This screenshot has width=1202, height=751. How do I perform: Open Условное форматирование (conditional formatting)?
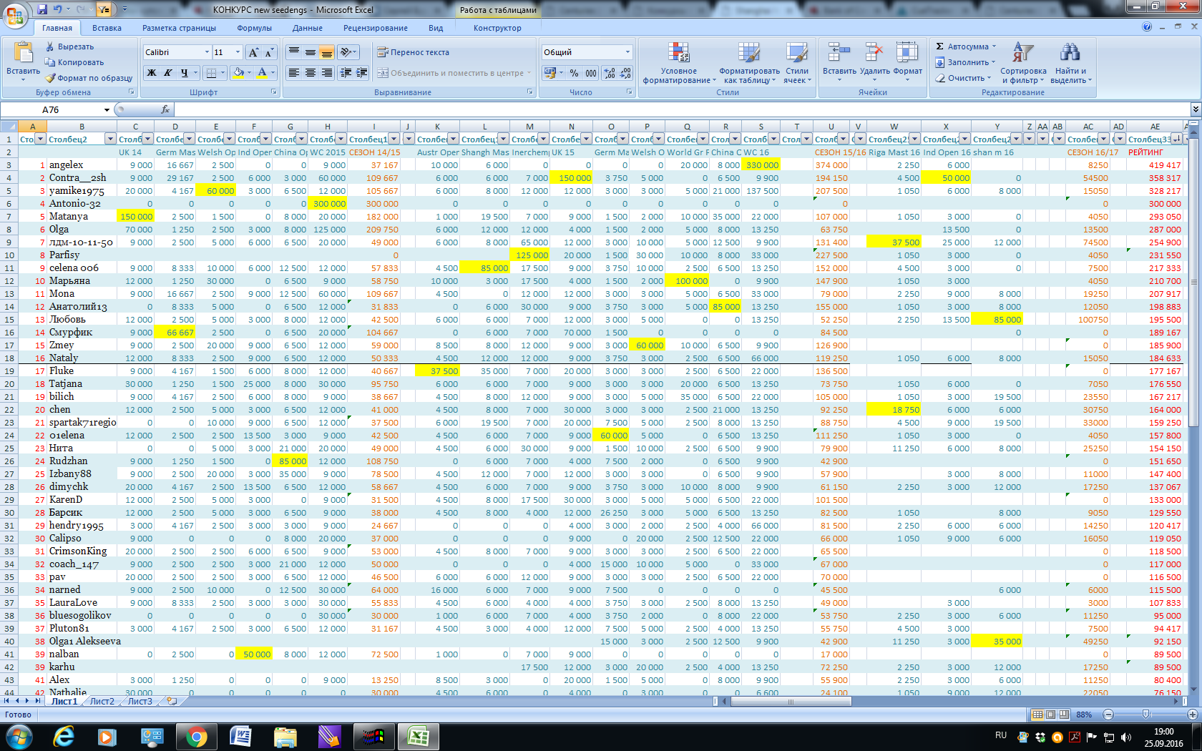(x=678, y=62)
